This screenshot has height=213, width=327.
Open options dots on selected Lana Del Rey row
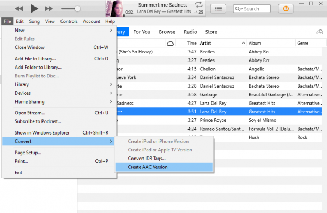[120, 112]
